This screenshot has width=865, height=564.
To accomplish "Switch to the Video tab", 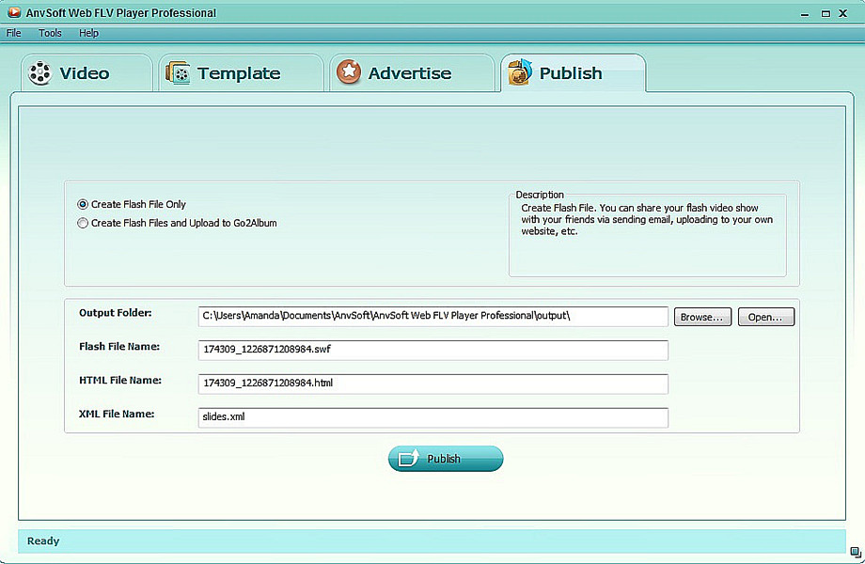I will (86, 72).
